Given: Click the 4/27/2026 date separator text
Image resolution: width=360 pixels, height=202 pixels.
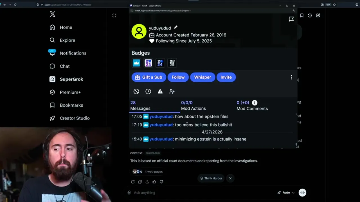Looking at the screenshot, I should (x=212, y=132).
